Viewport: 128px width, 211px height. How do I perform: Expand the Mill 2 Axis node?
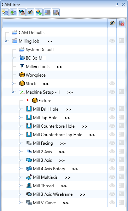pyautogui.click(x=20, y=152)
